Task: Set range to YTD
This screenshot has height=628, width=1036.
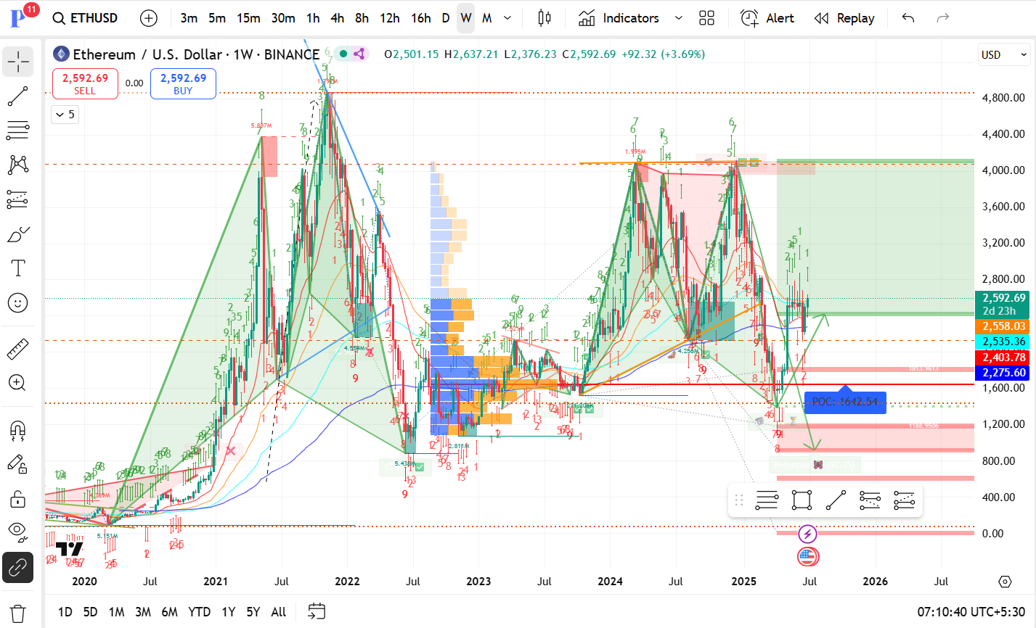Action: click(x=199, y=612)
